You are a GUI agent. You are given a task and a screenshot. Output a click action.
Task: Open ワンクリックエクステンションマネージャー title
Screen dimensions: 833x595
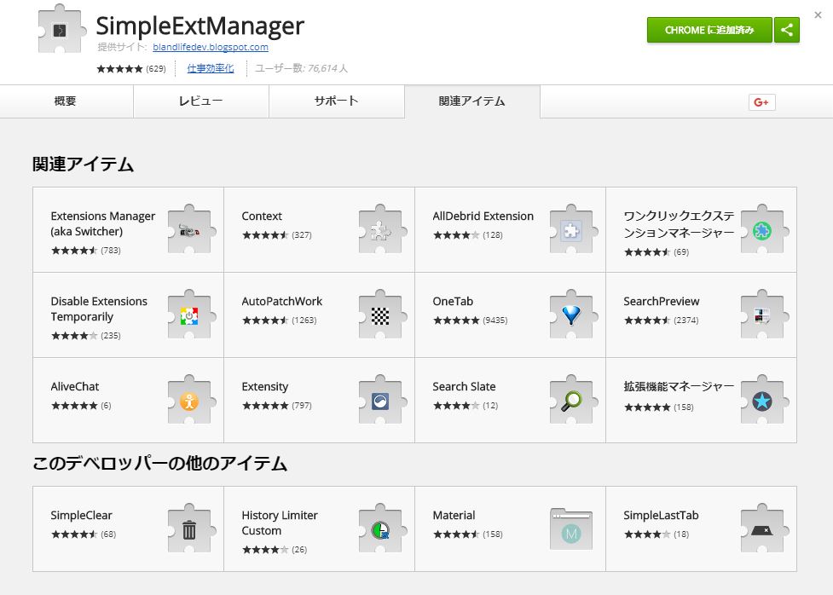679,224
